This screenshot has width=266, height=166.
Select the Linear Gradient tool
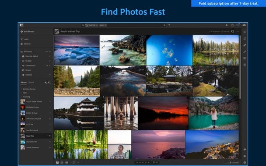(x=245, y=58)
